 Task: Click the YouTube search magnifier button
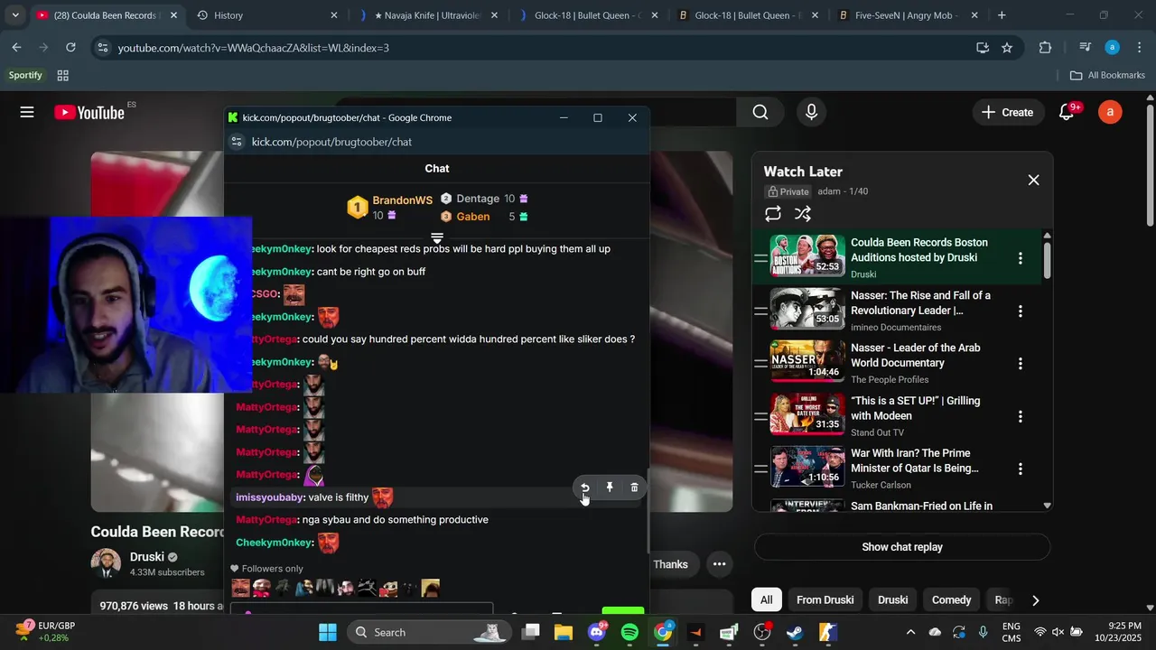point(760,112)
